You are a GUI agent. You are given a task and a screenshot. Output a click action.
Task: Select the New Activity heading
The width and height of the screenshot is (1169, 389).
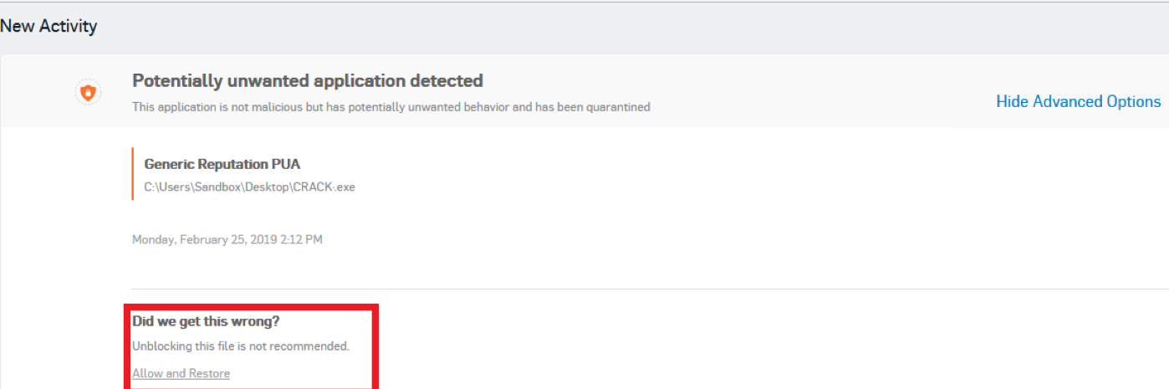[x=48, y=26]
